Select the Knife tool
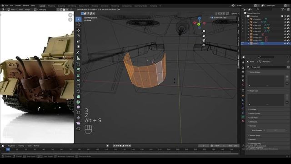 (x=78, y=91)
